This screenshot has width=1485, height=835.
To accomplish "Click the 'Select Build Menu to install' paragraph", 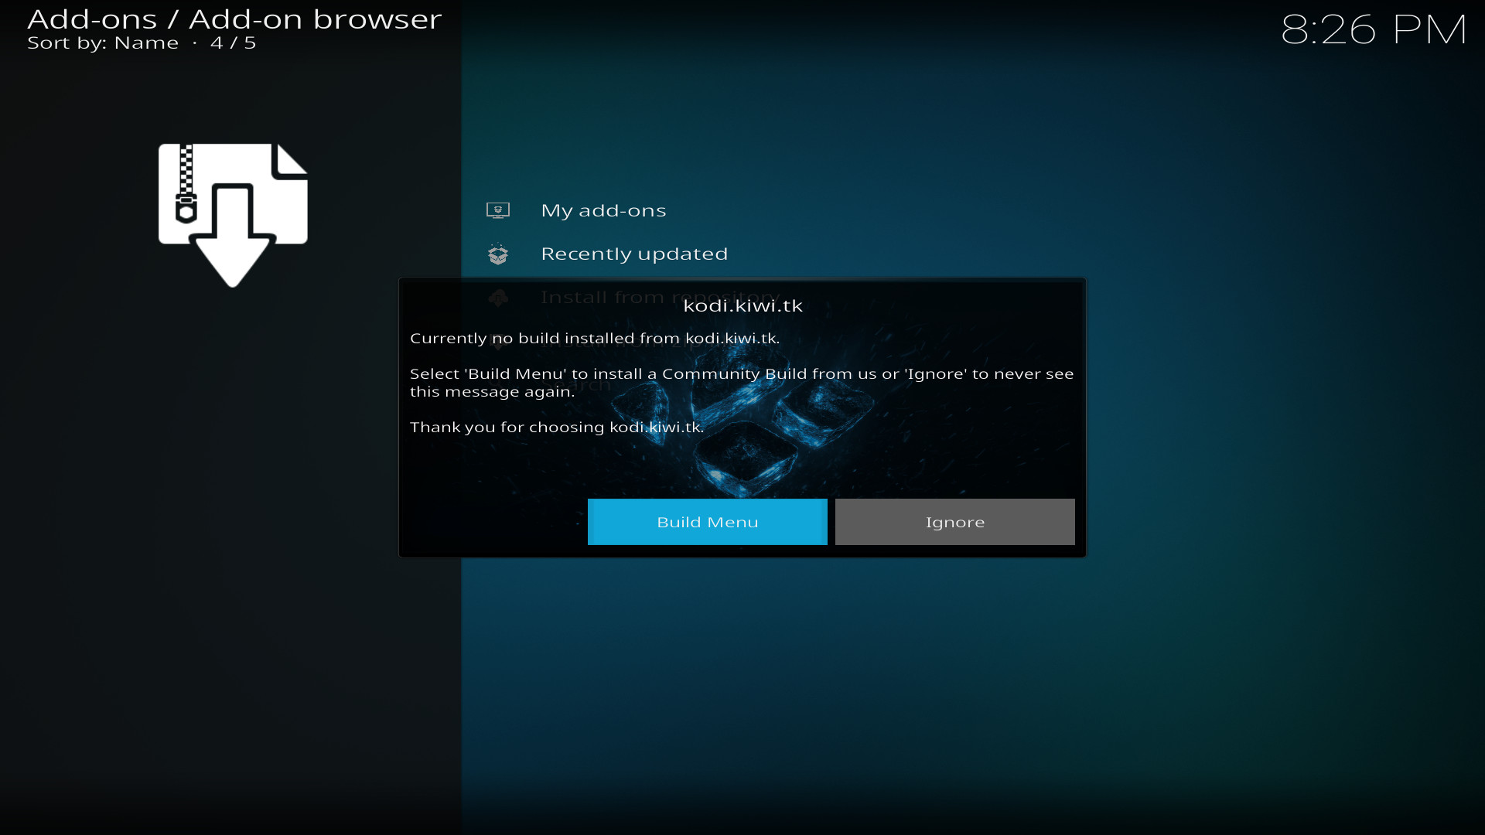I will [742, 383].
